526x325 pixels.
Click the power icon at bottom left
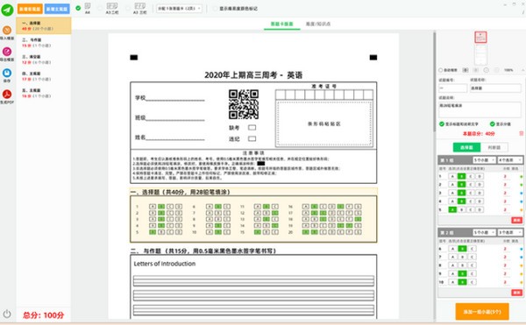pyautogui.click(x=7, y=314)
